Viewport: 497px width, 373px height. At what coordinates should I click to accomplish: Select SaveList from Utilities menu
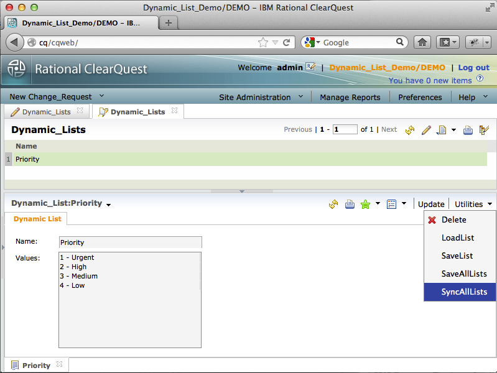pos(460,256)
